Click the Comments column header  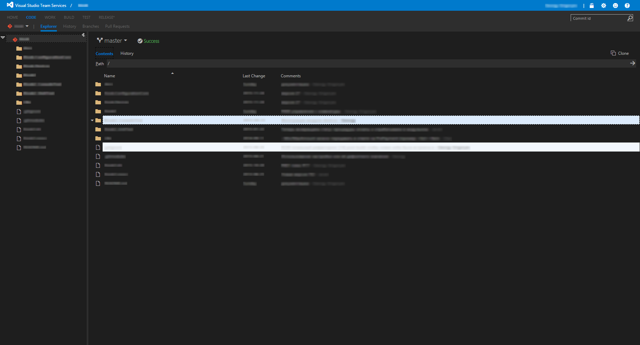coord(291,76)
